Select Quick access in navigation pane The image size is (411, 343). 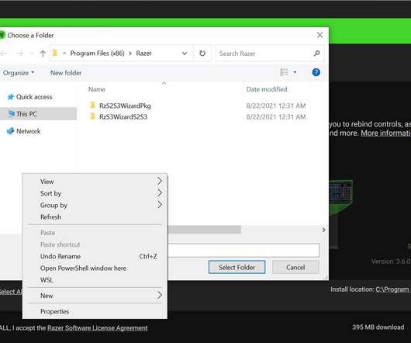34,97
